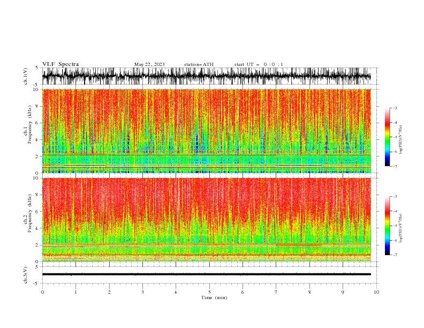This screenshot has height=328, width=424.
Task: Click the ch.1 color bar "log(PSD)(V²/Hz)" label
Action: (400, 140)
